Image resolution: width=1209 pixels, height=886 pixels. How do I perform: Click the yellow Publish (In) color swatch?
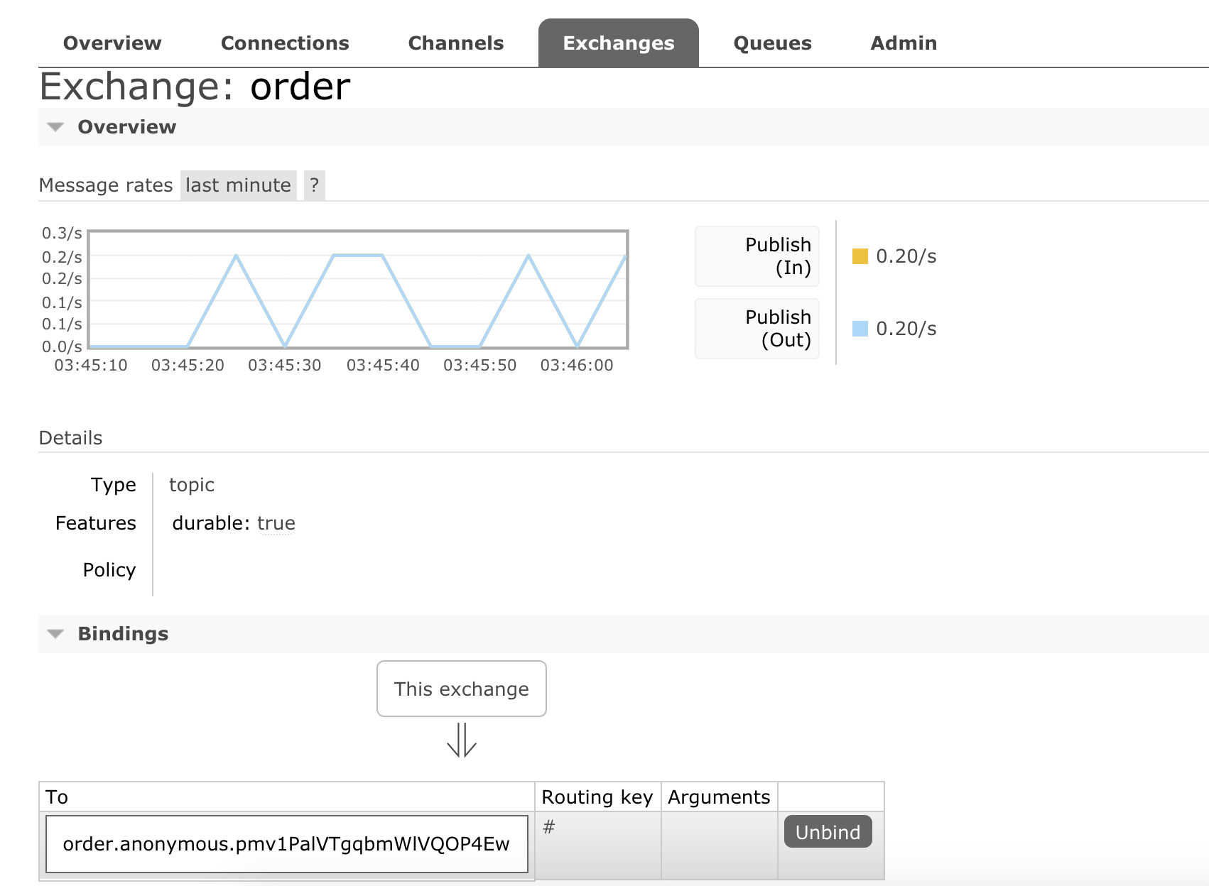(x=860, y=256)
